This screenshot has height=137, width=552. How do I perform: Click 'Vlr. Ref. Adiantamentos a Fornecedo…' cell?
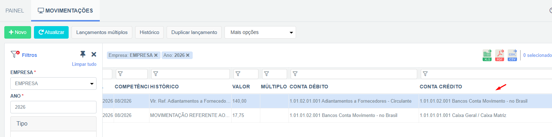tap(191, 101)
